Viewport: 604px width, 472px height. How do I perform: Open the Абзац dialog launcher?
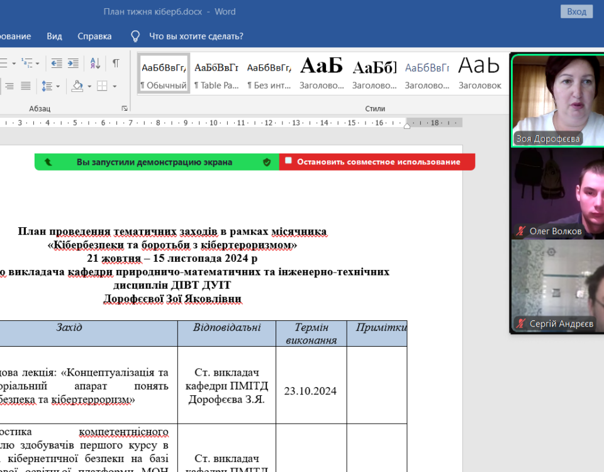tap(125, 108)
